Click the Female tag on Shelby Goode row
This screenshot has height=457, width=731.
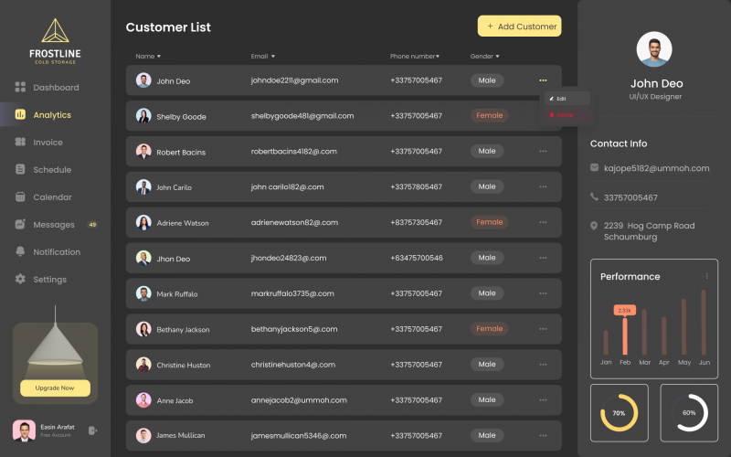pyautogui.click(x=489, y=115)
